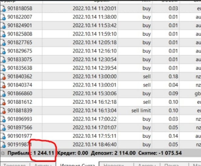Click volume 0.04 of order 901840374
The width and height of the screenshot is (201, 166).
pos(173,85)
